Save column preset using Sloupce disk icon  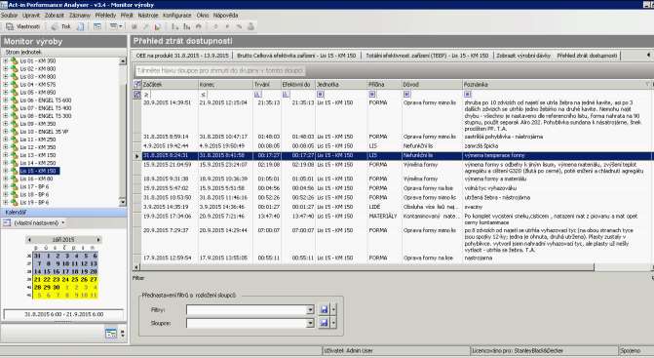(x=325, y=323)
